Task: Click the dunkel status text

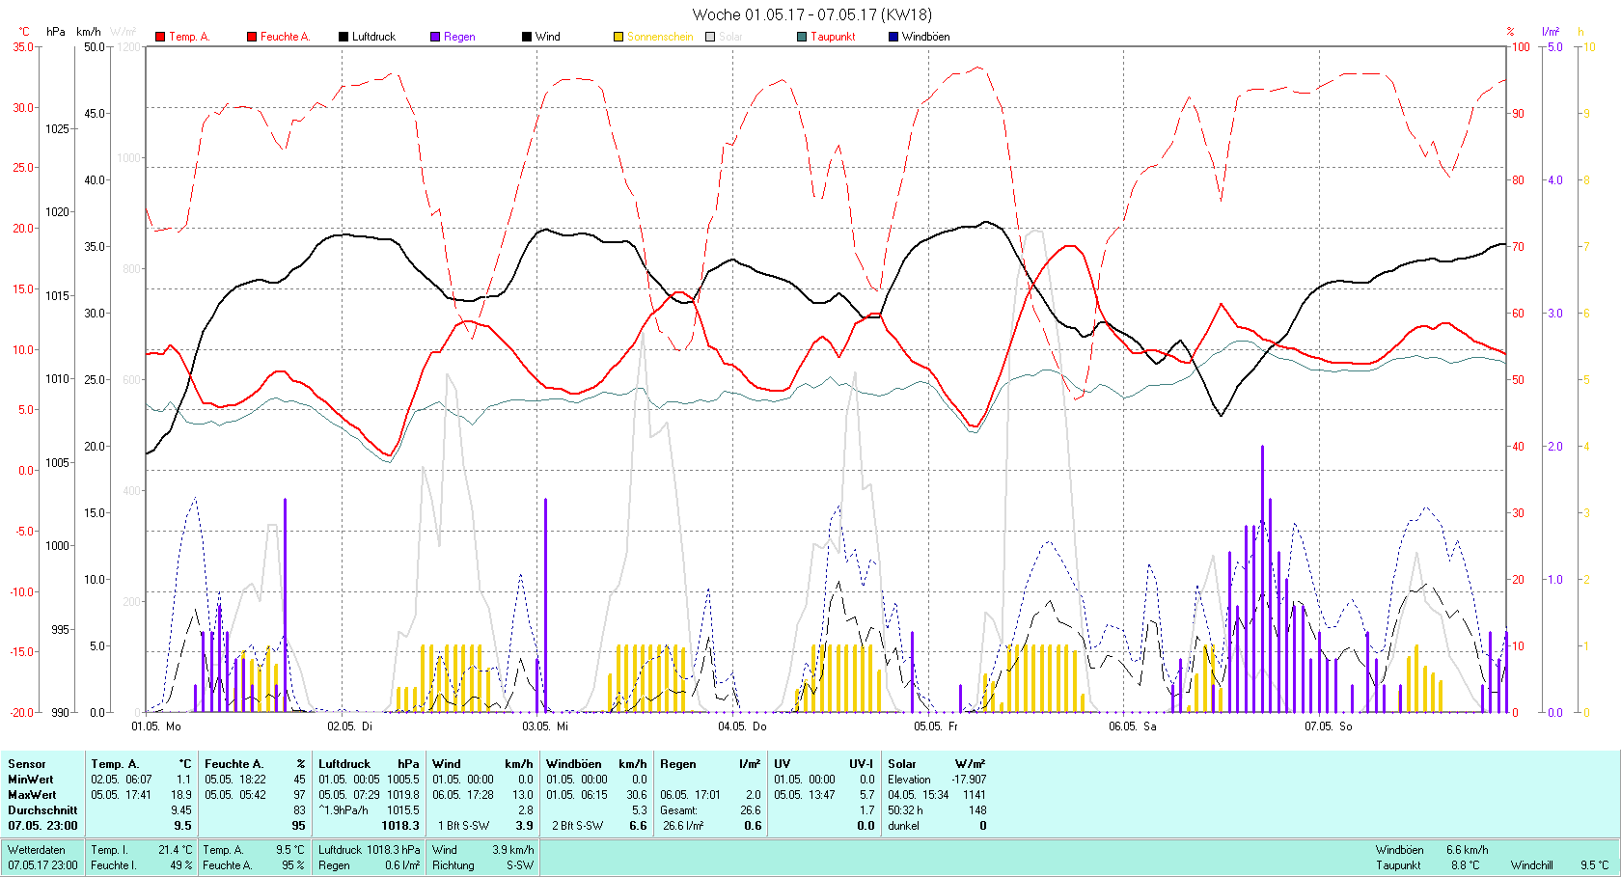Action: (904, 826)
